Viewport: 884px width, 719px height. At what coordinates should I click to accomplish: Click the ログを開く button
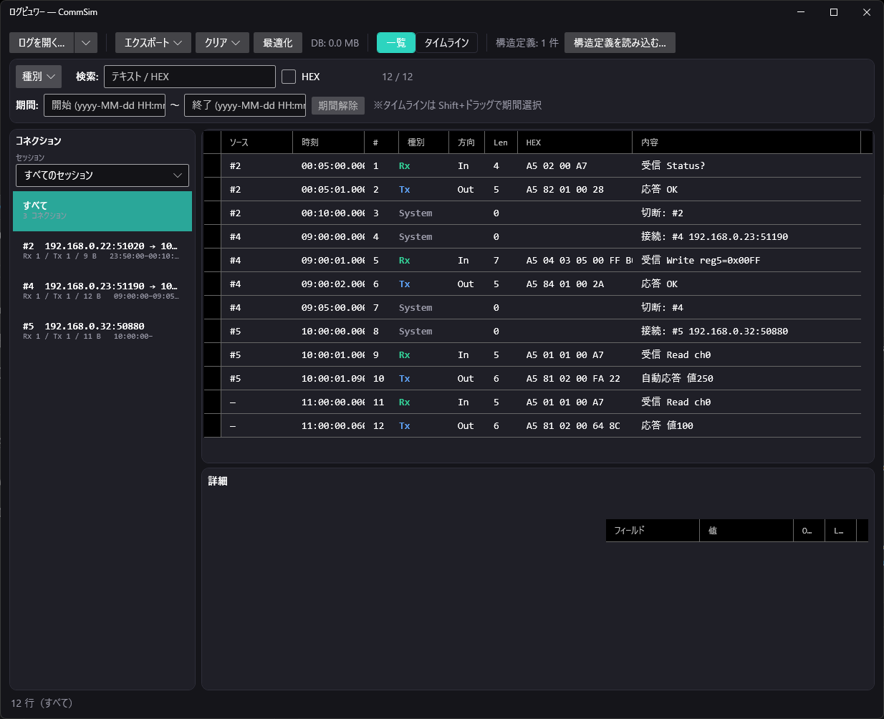point(42,43)
